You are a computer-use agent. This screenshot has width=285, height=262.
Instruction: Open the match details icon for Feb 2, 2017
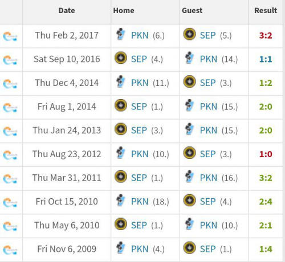[x=10, y=36]
